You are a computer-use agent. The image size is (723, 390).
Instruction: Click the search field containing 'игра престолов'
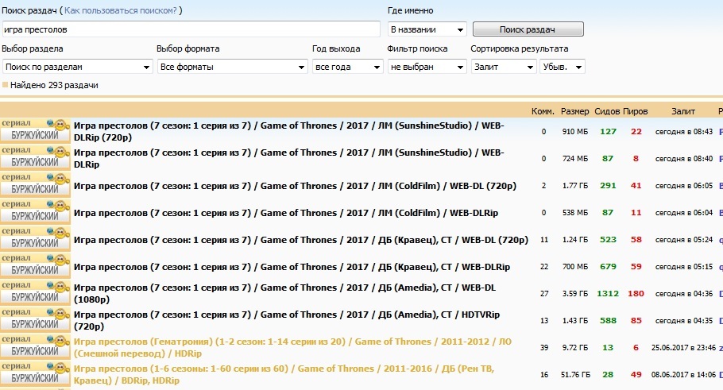(191, 29)
